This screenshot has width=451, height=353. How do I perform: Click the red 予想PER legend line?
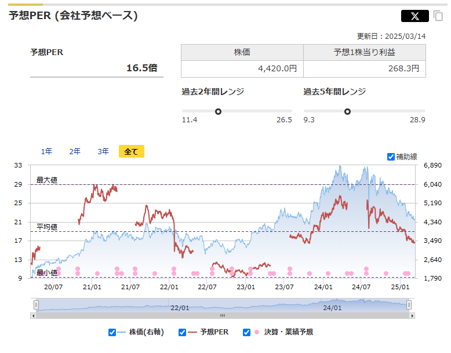point(191,332)
